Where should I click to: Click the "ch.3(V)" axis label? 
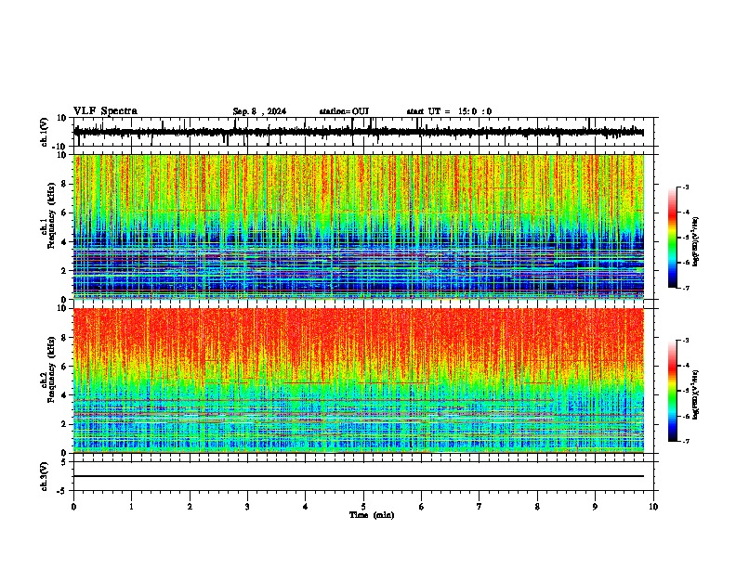(x=45, y=476)
